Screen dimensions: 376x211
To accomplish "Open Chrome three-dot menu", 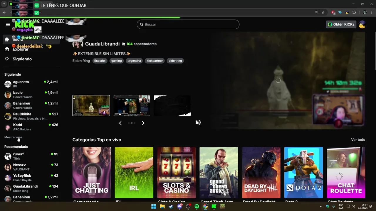I will [372, 12].
